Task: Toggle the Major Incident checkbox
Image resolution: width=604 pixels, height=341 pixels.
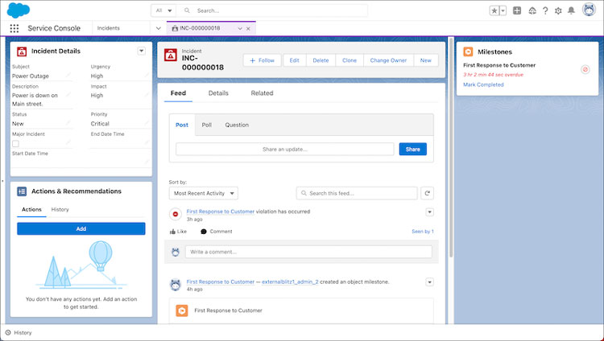Action: 15,143
